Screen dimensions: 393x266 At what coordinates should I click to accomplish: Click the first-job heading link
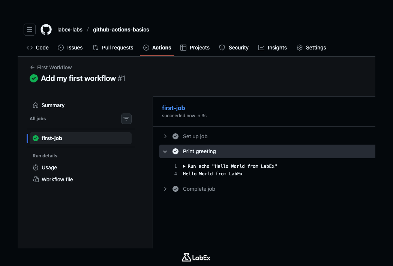174,108
